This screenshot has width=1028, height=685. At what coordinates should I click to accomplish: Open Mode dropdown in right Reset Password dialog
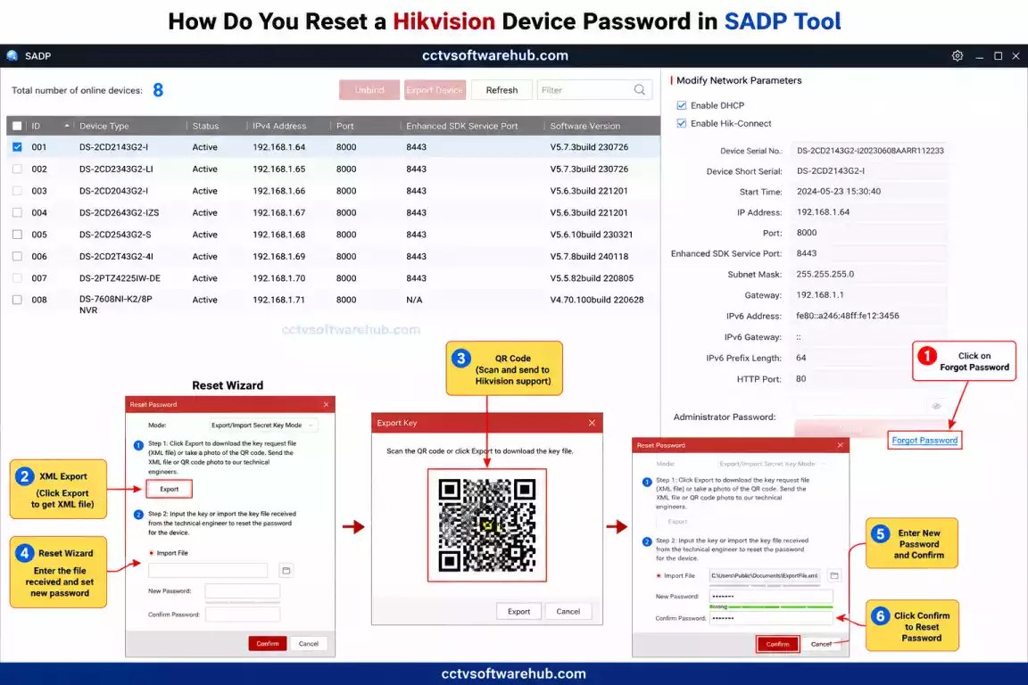pyautogui.click(x=772, y=464)
